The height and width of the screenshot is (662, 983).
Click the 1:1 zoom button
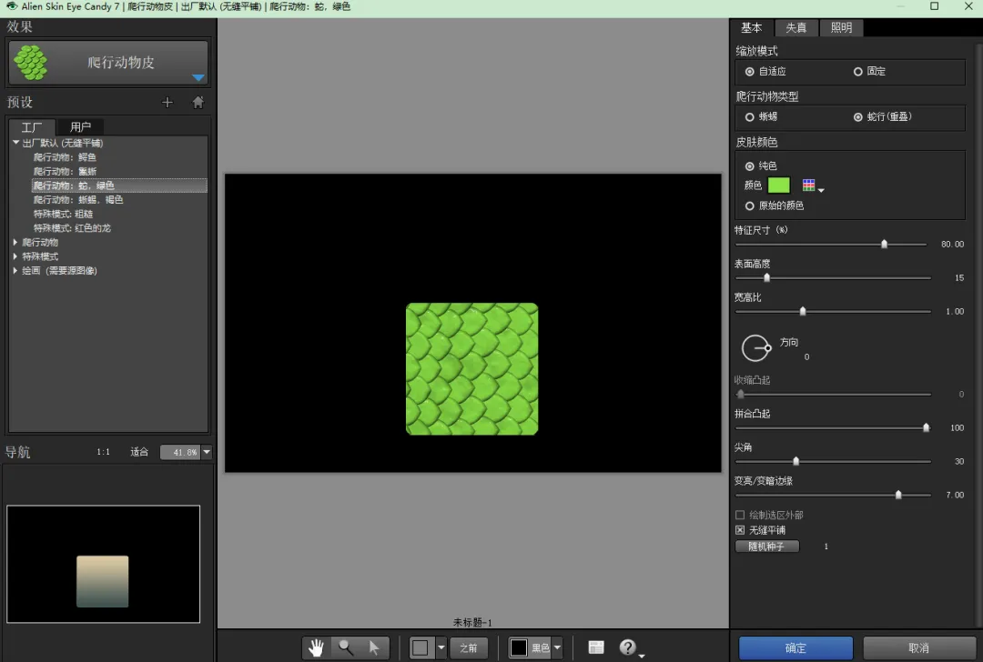(x=104, y=452)
